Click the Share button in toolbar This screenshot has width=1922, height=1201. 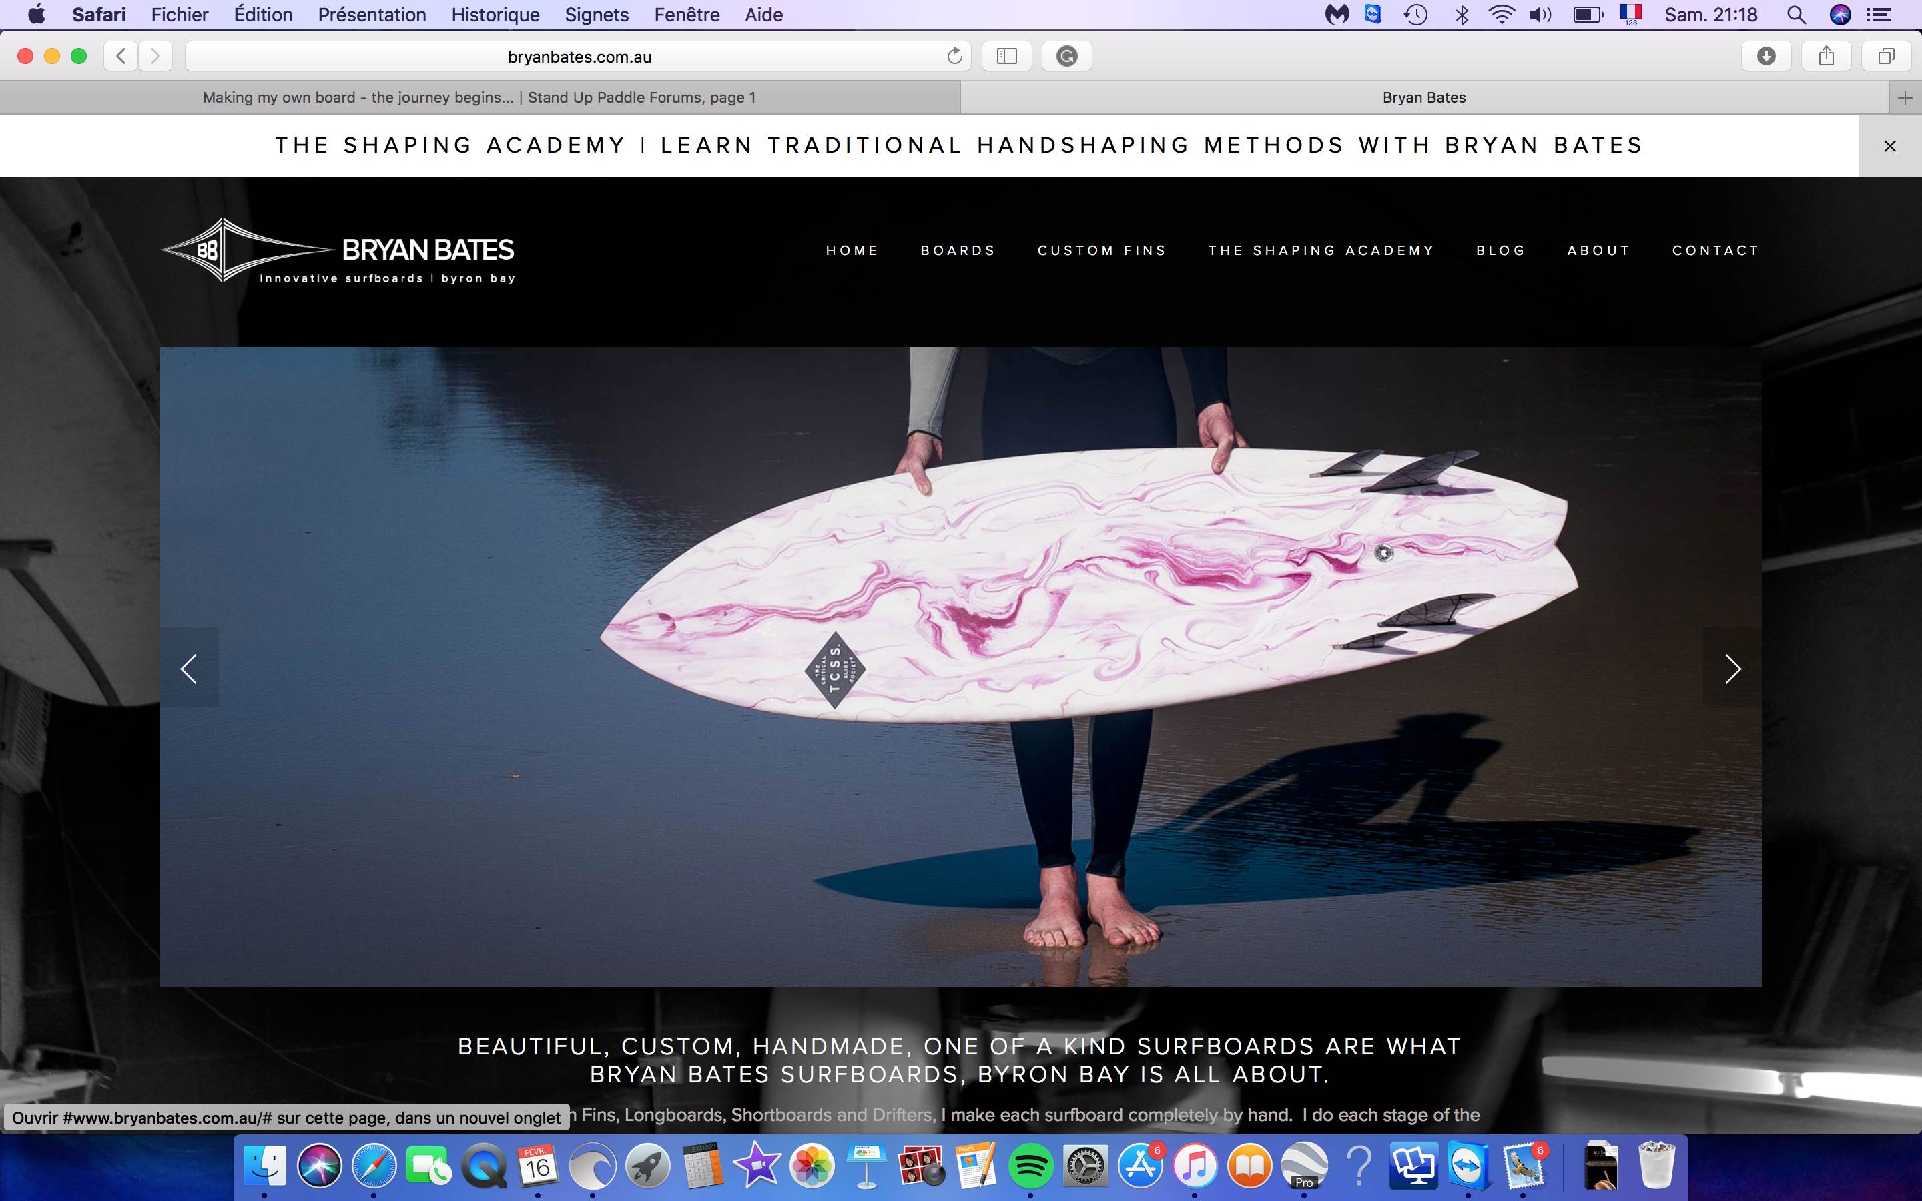[x=1826, y=57]
